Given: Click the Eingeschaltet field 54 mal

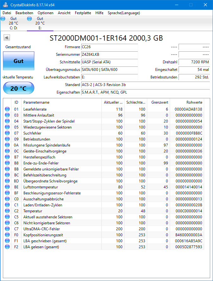Looking at the screenshot, I should pos(194,70).
